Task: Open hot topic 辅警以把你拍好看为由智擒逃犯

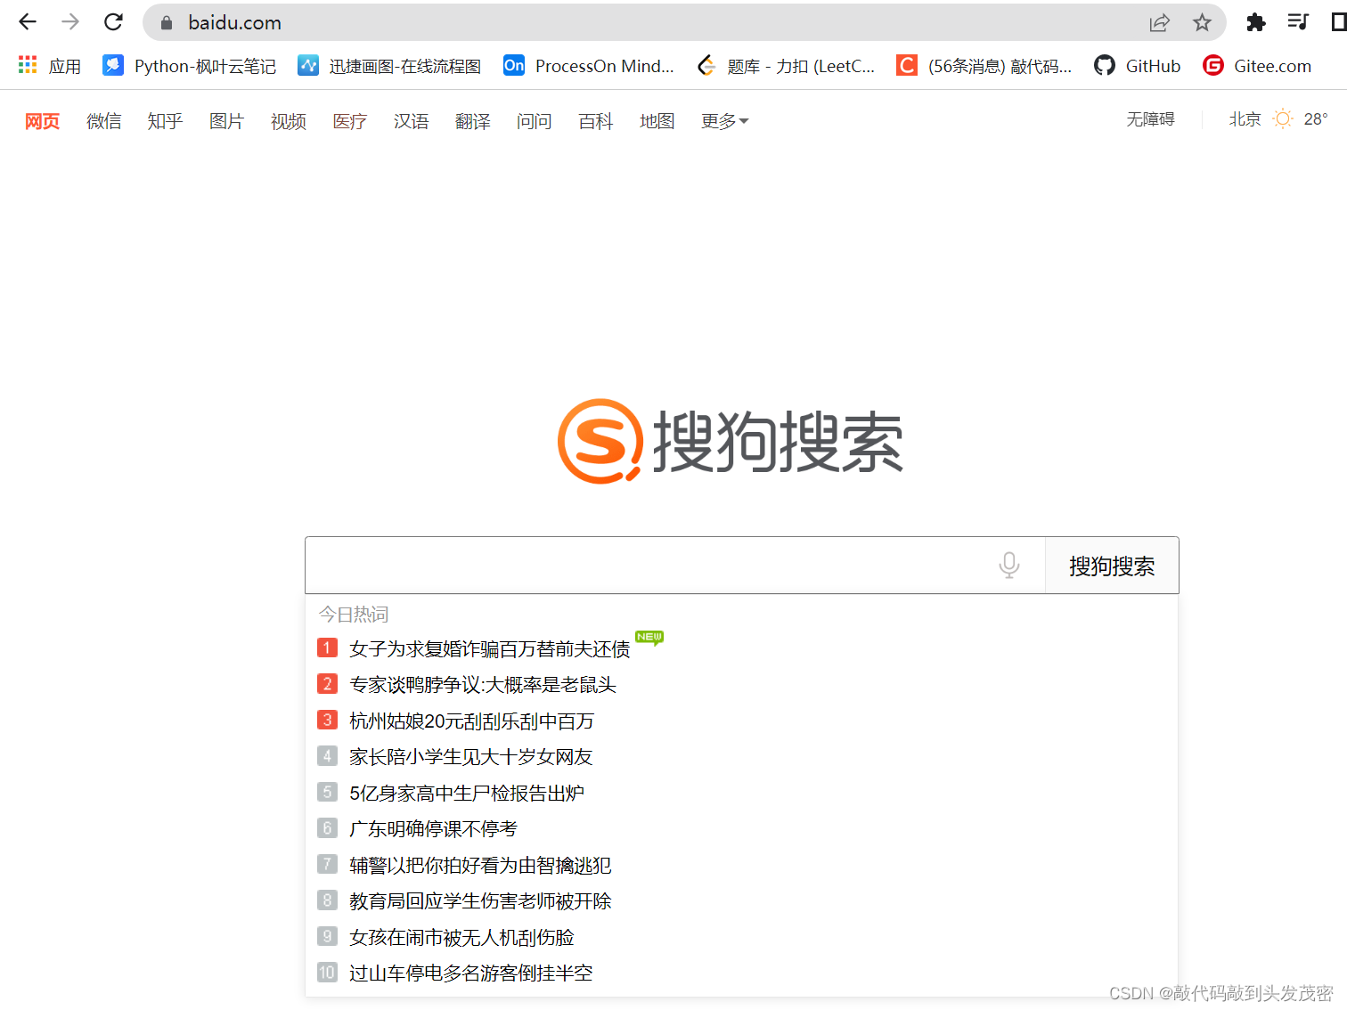Action: 481,865
